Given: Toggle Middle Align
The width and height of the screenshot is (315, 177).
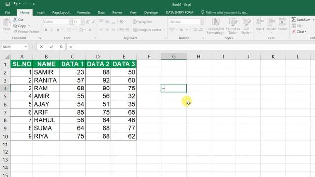Looking at the screenshot, I should (x=107, y=21).
